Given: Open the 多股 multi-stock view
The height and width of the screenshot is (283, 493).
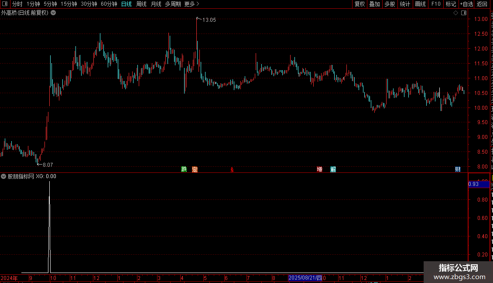Looking at the screenshot, I should [390, 4].
